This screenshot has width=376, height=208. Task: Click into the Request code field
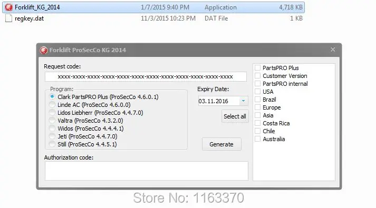[146, 76]
